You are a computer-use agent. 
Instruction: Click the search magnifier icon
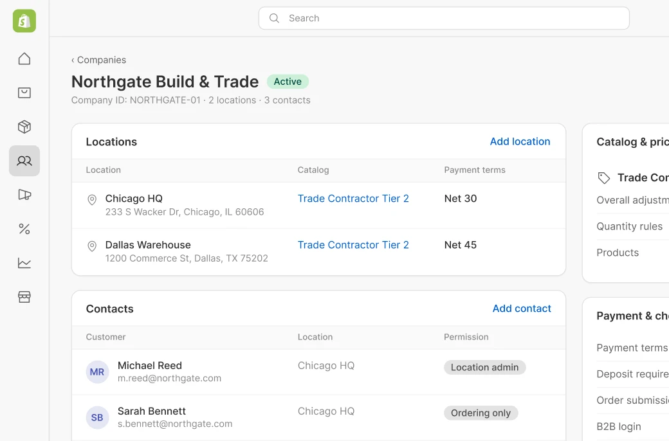point(274,19)
